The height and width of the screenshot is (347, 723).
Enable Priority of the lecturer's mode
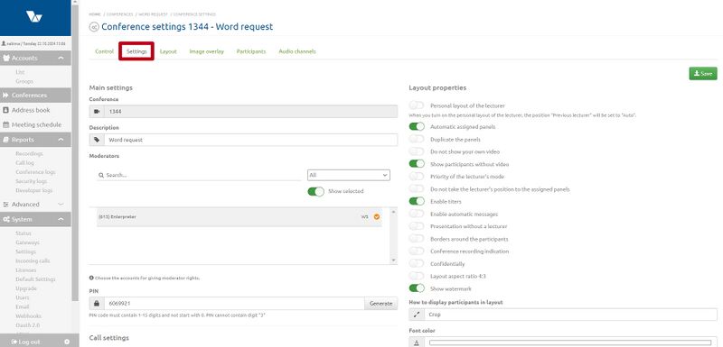pyautogui.click(x=417, y=176)
